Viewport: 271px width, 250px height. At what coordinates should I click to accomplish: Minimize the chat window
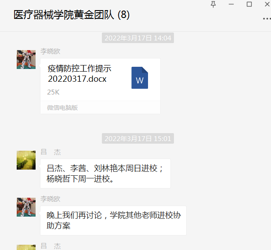(x=231, y=4)
